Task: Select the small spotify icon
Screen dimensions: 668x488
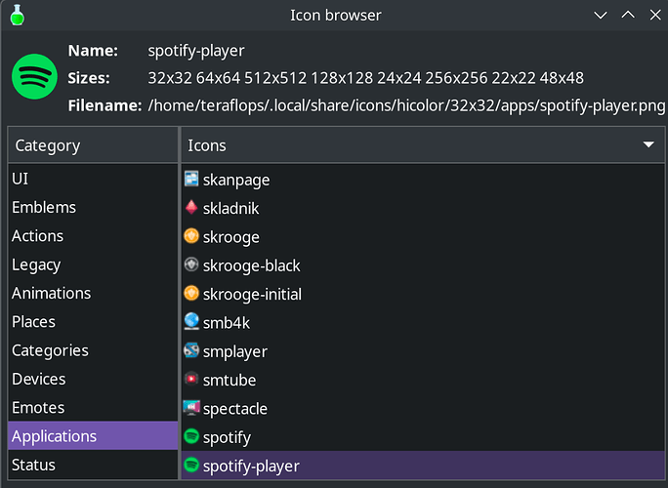Action: (x=191, y=436)
